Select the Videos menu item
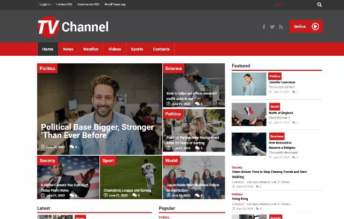The width and height of the screenshot is (344, 219). [x=114, y=49]
